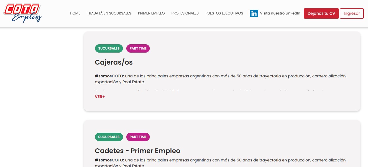Click the Ingresar login button

tap(352, 13)
